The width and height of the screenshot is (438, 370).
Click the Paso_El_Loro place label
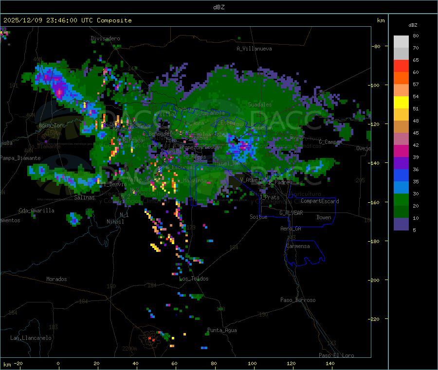click(336, 355)
